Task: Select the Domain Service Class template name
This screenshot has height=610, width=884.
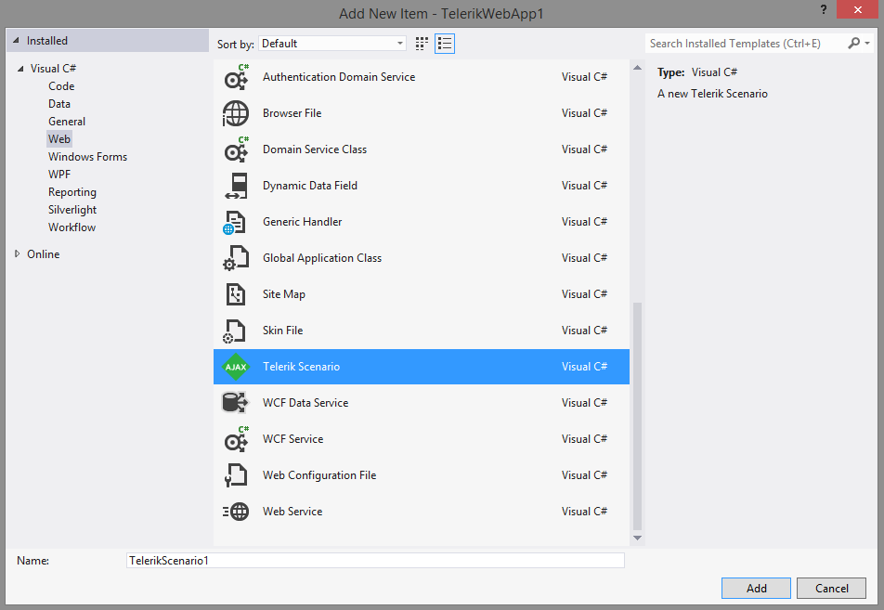Action: click(315, 149)
